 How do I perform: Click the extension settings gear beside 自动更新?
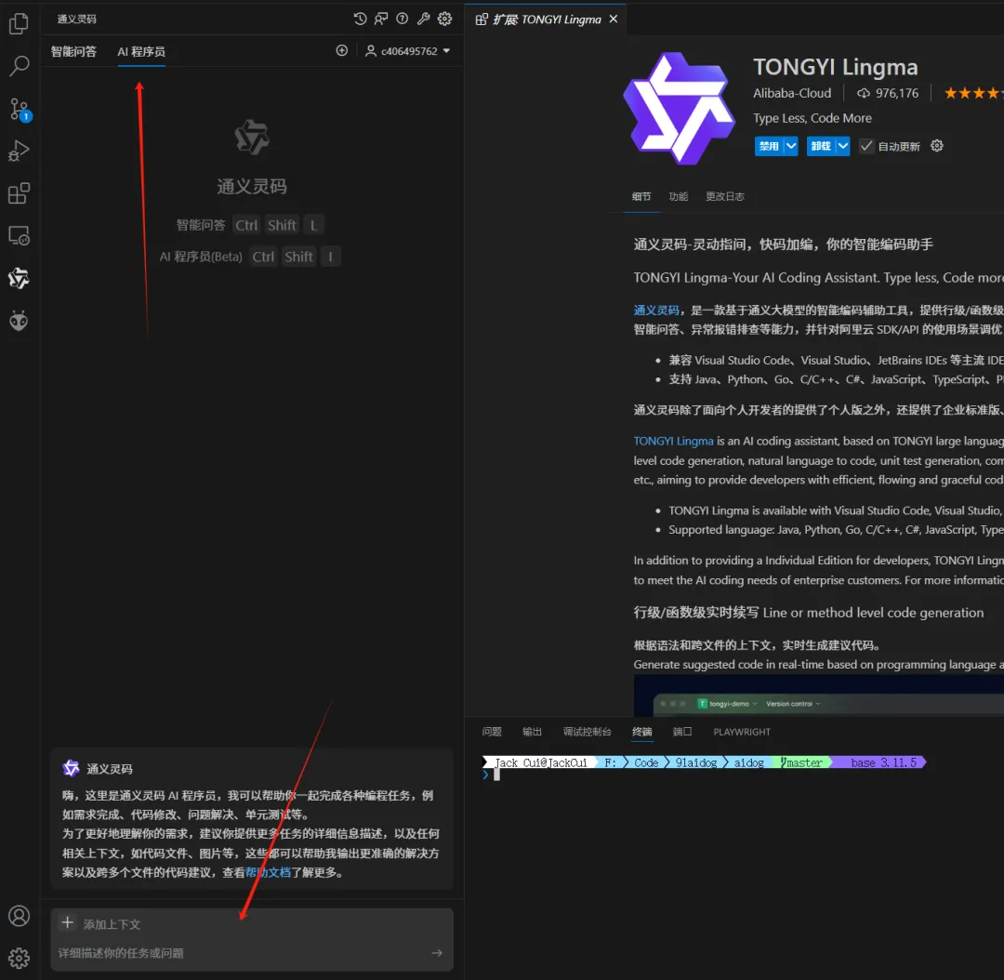coord(936,145)
